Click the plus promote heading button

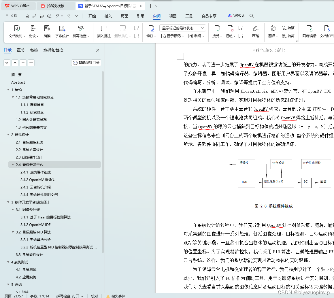23,63
